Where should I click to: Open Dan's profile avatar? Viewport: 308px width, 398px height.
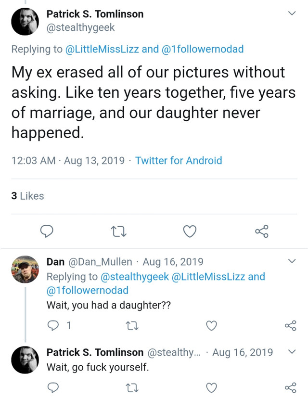(x=25, y=269)
